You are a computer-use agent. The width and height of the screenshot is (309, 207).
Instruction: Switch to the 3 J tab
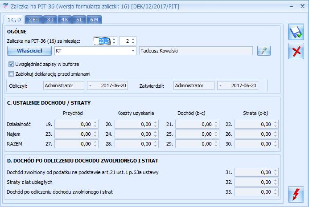tap(50, 20)
